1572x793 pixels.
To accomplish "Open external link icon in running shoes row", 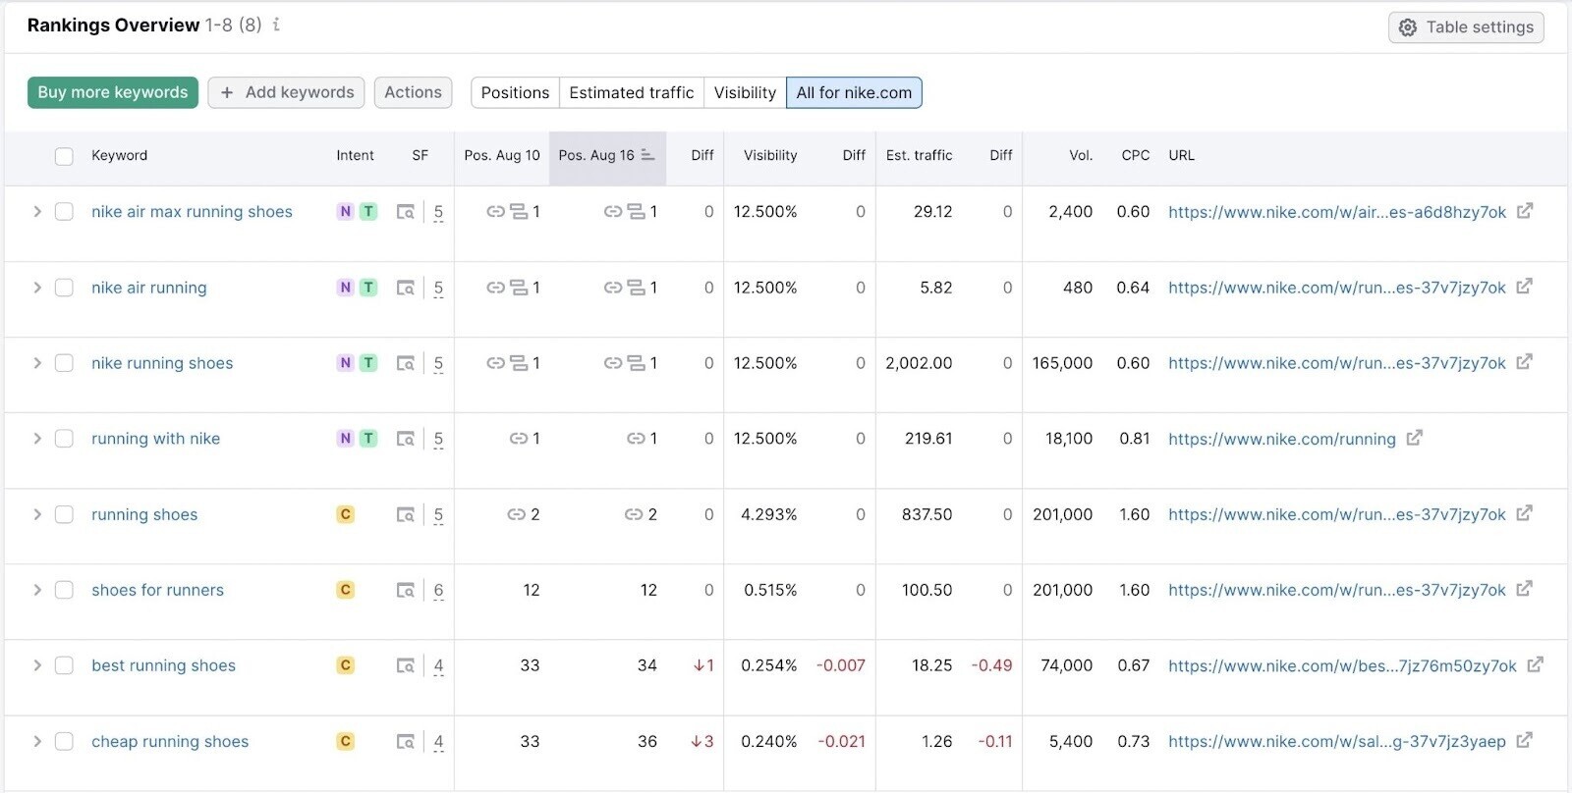I will (1524, 513).
